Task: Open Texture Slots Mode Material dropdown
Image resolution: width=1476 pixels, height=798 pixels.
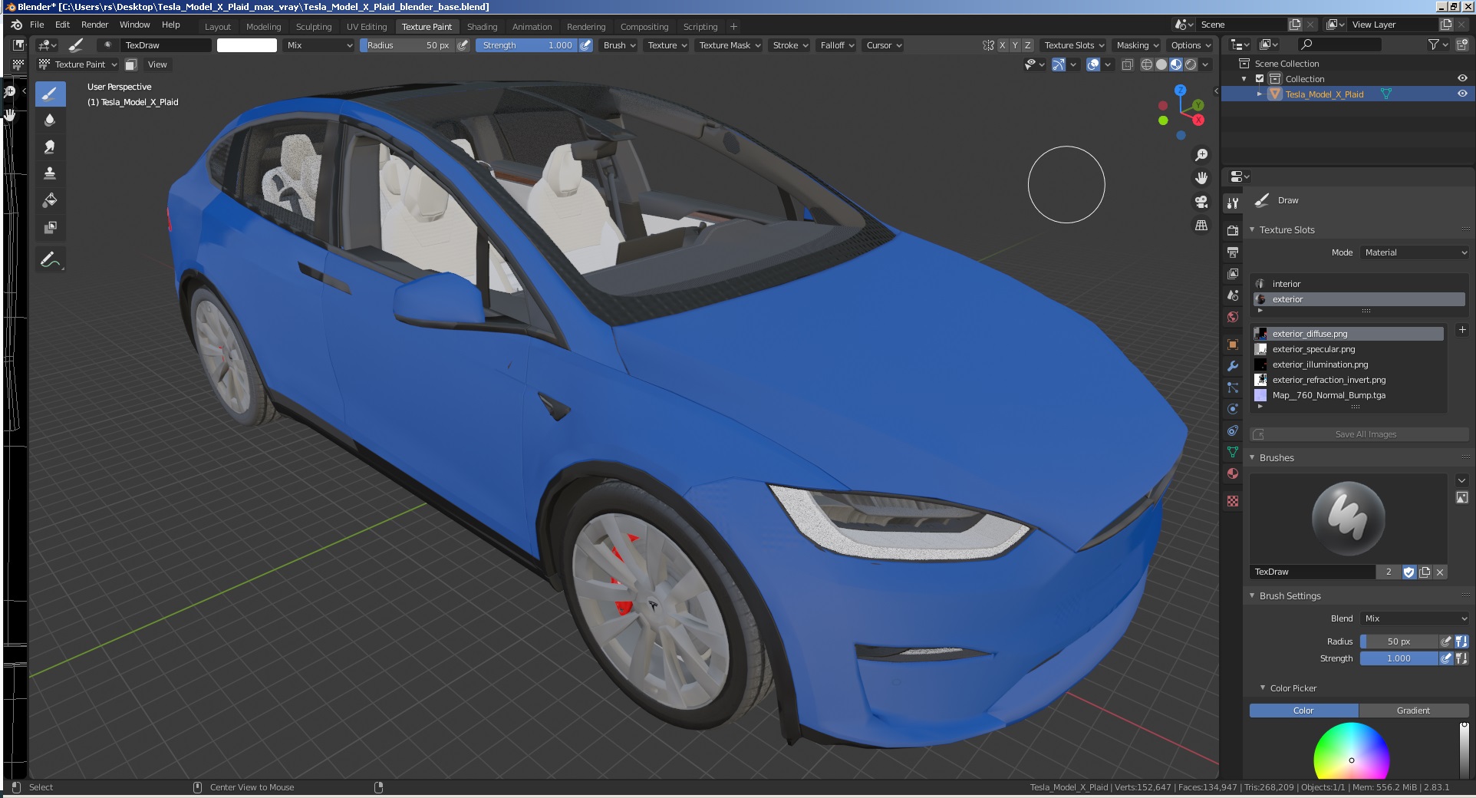Action: (1415, 252)
